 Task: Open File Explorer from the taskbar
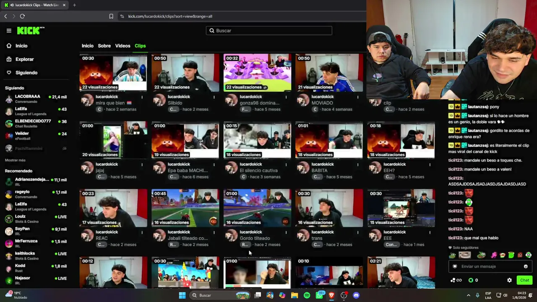[x=295, y=295]
